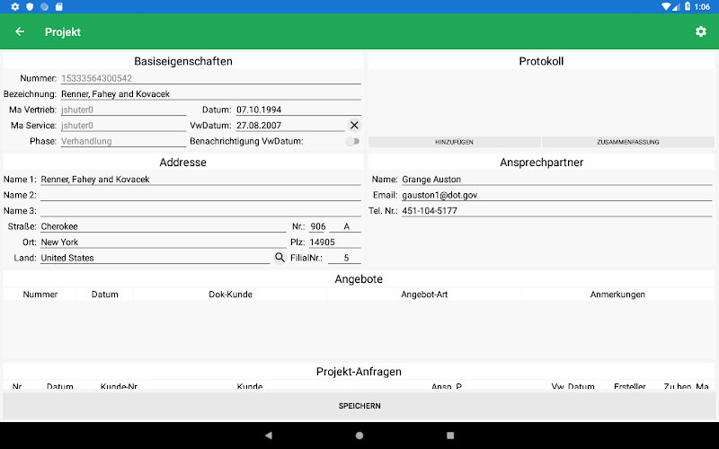
Task: Open Android recent apps square button
Action: click(x=450, y=436)
